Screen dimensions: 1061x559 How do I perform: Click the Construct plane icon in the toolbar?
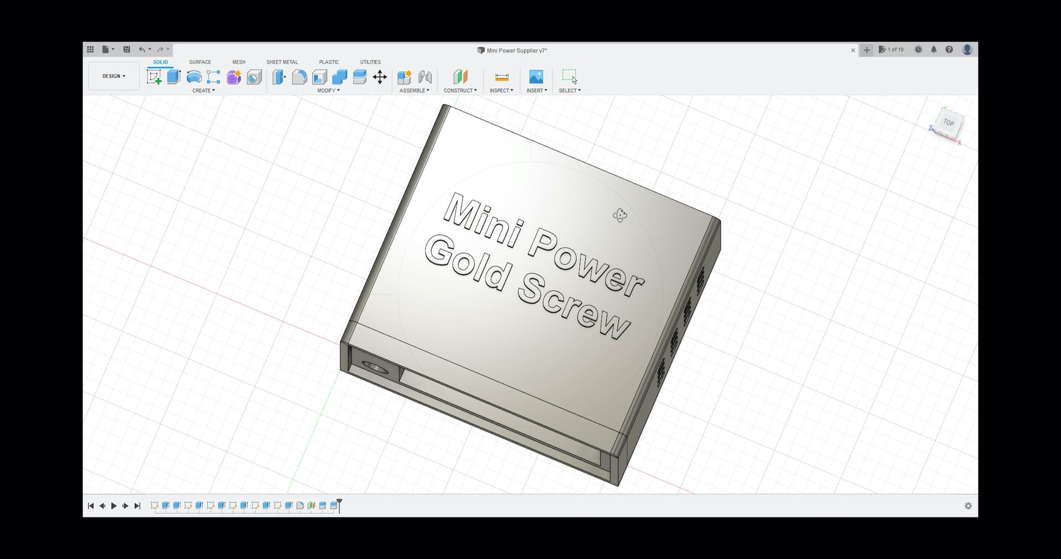point(460,77)
